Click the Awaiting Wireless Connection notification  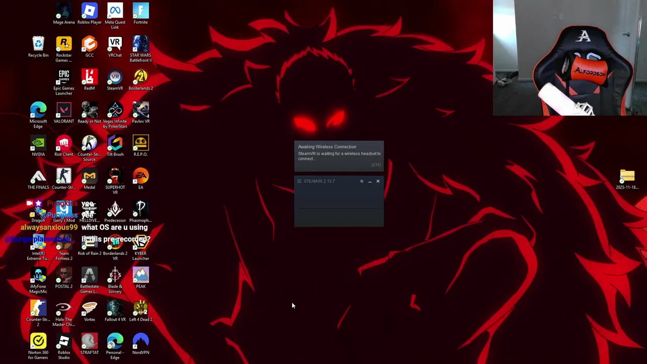(339, 156)
